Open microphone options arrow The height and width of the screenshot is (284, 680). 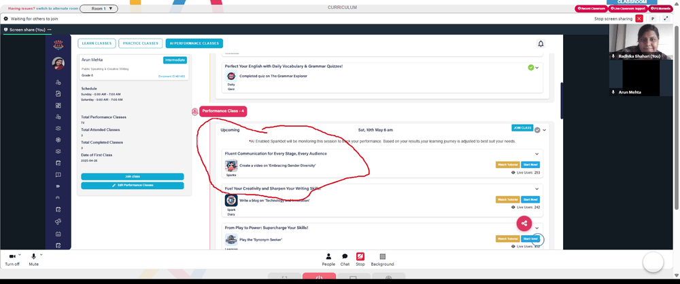coord(41,255)
